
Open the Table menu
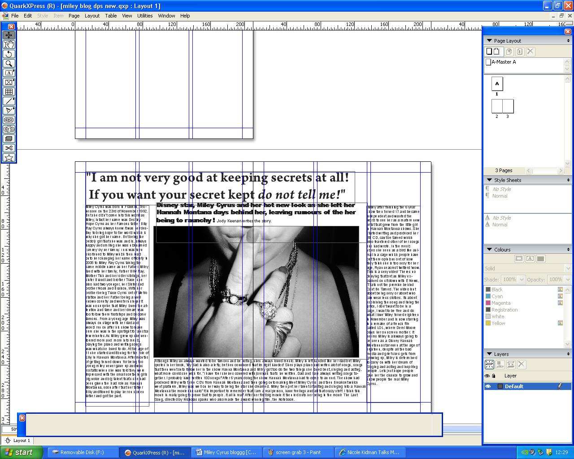111,15
